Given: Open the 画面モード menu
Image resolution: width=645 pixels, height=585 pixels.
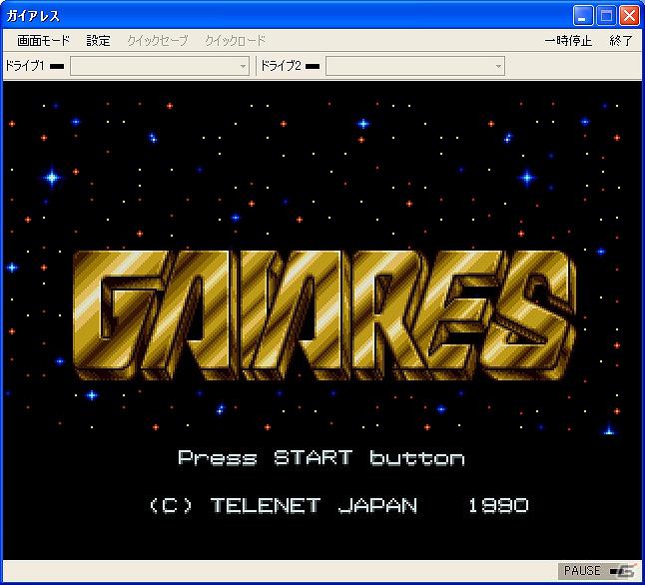Looking at the screenshot, I should (43, 41).
